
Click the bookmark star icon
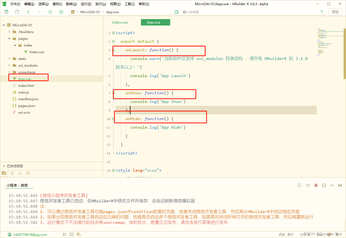(50, 12)
